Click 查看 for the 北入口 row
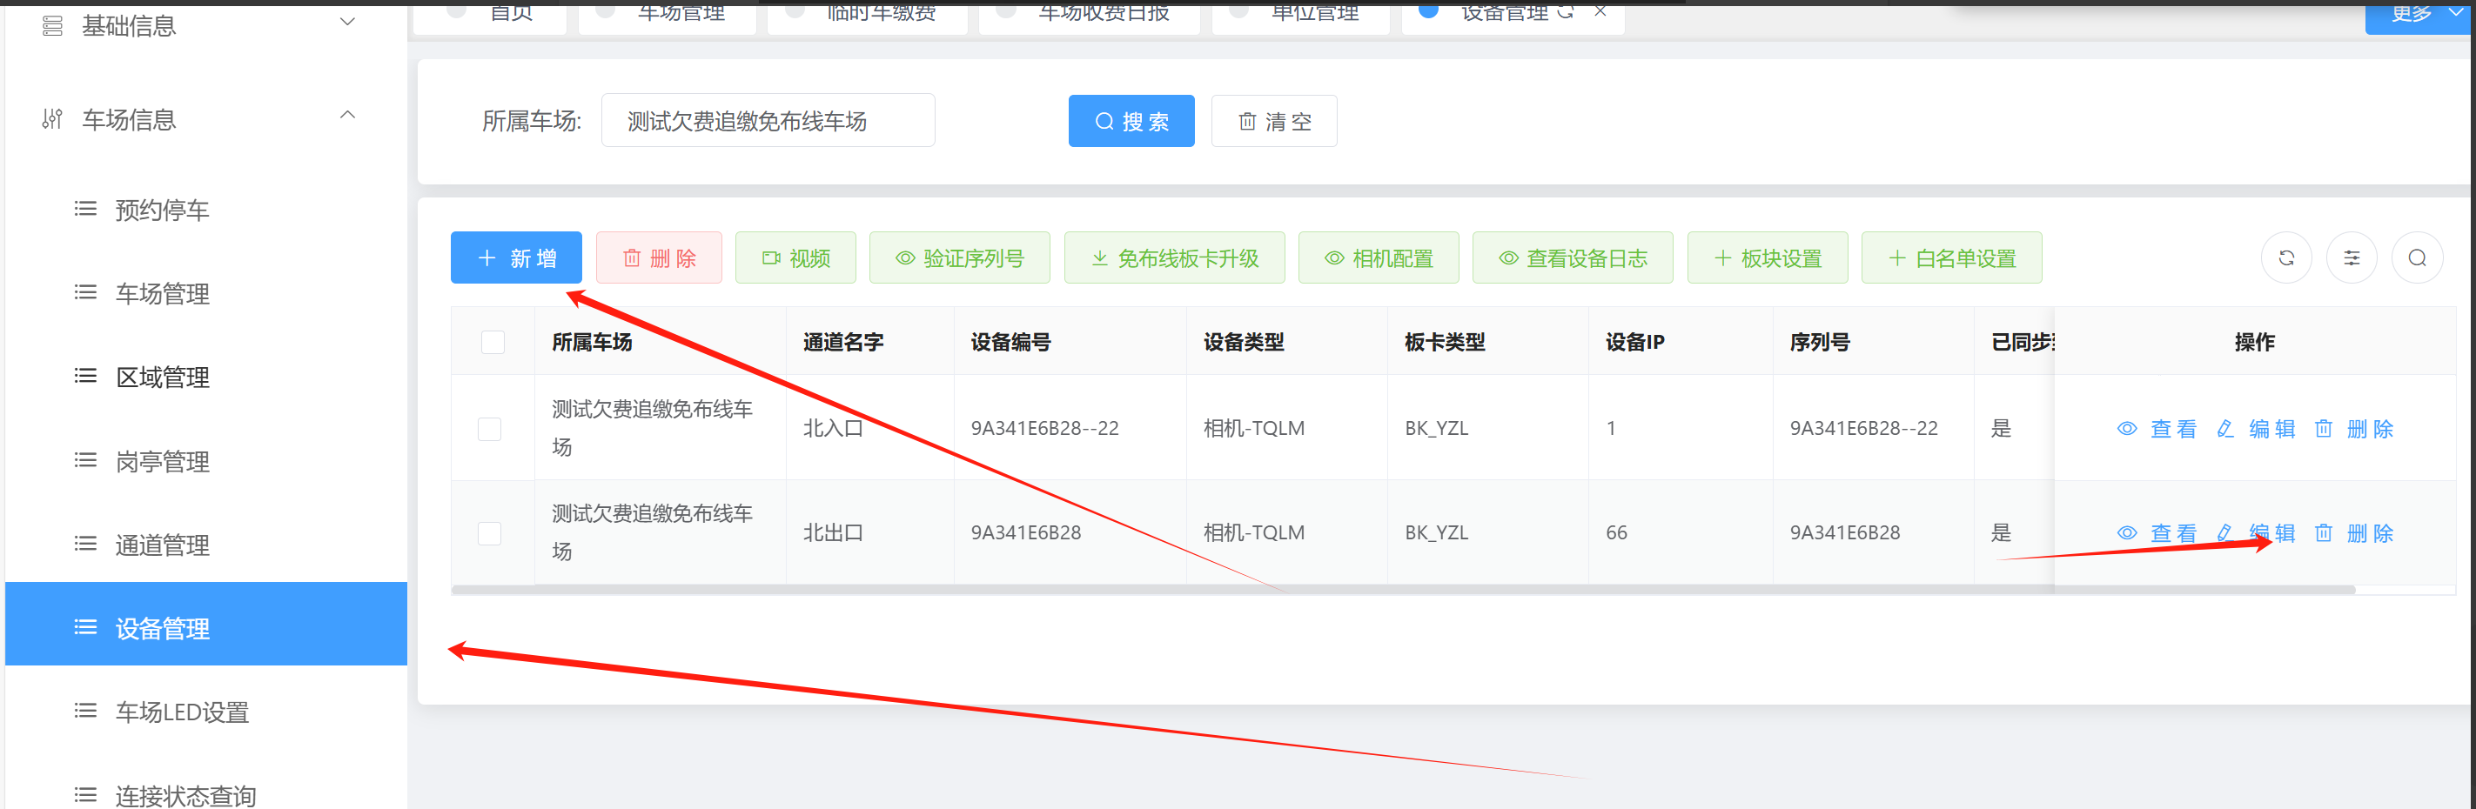 click(x=2157, y=429)
